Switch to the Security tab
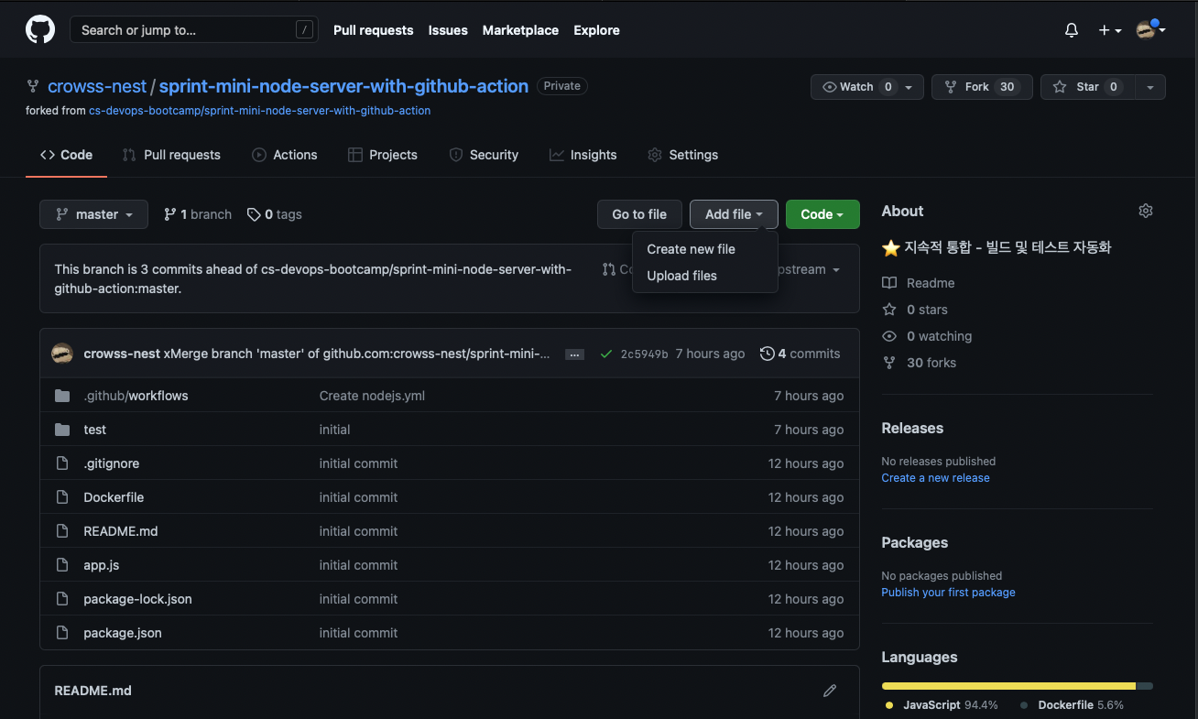The image size is (1198, 719). coord(484,155)
